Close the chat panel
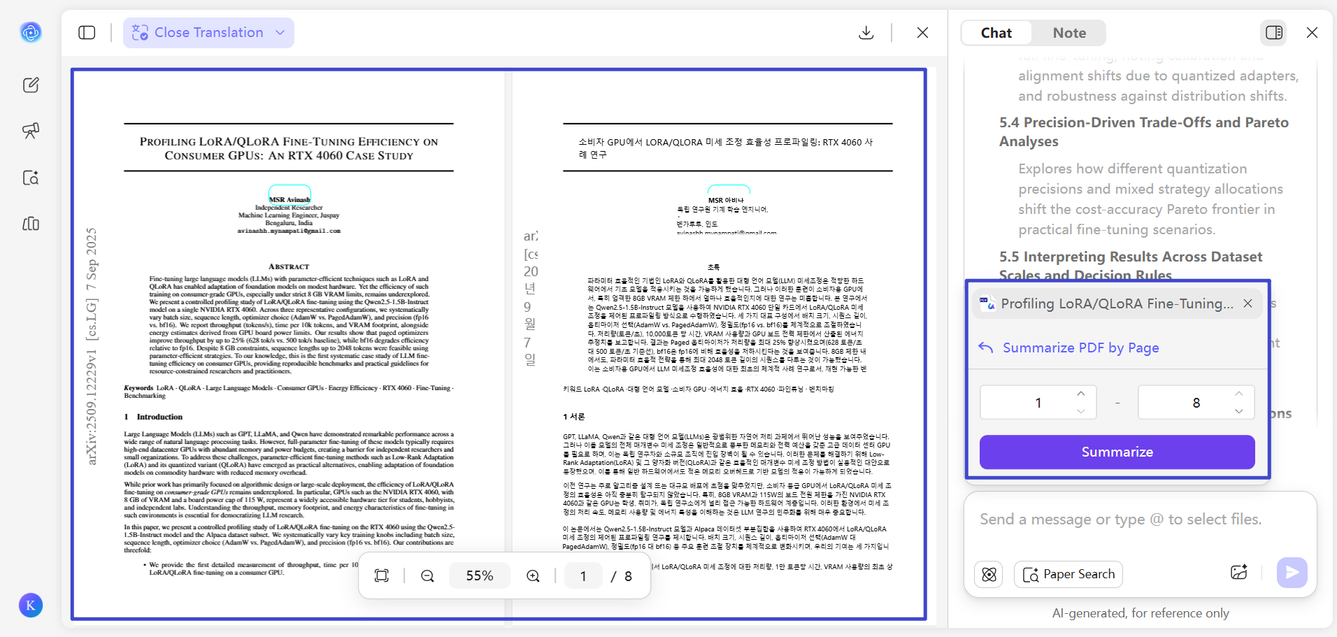 (1312, 33)
